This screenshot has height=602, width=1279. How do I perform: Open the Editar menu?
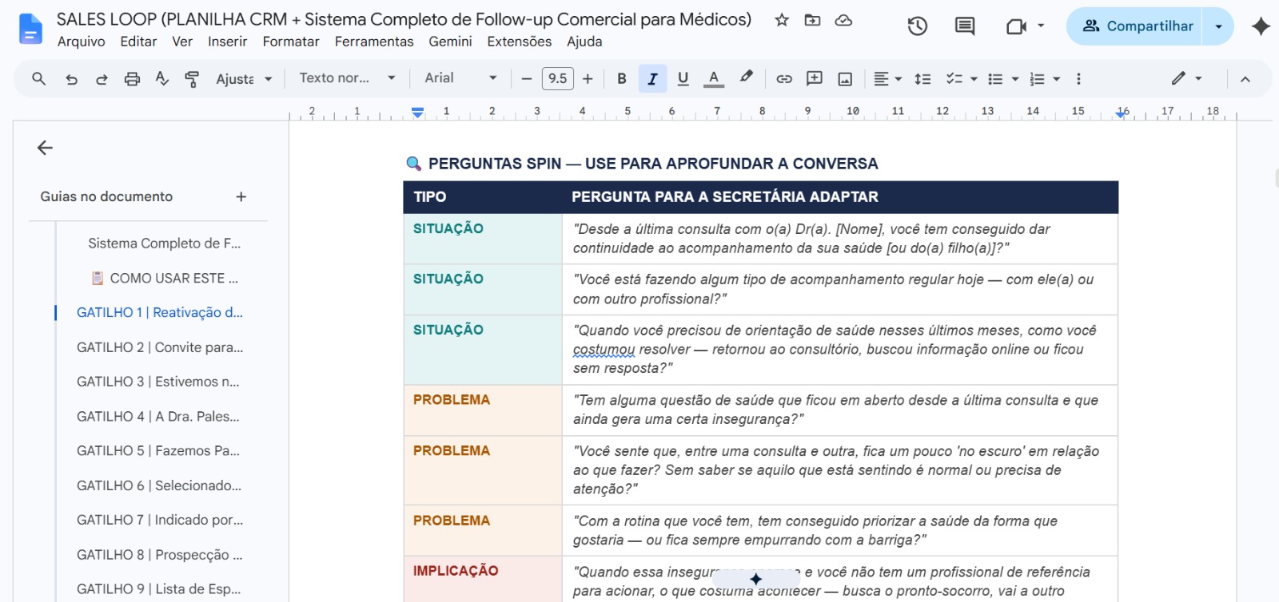coord(138,42)
